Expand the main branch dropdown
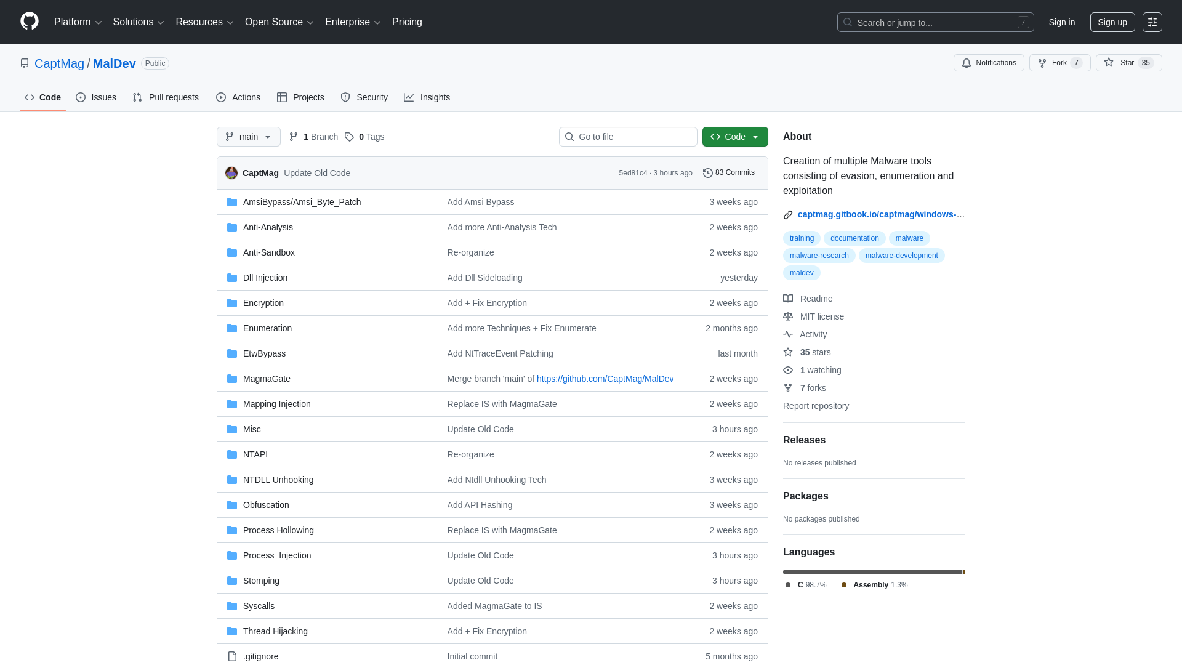This screenshot has width=1182, height=665. [x=248, y=137]
